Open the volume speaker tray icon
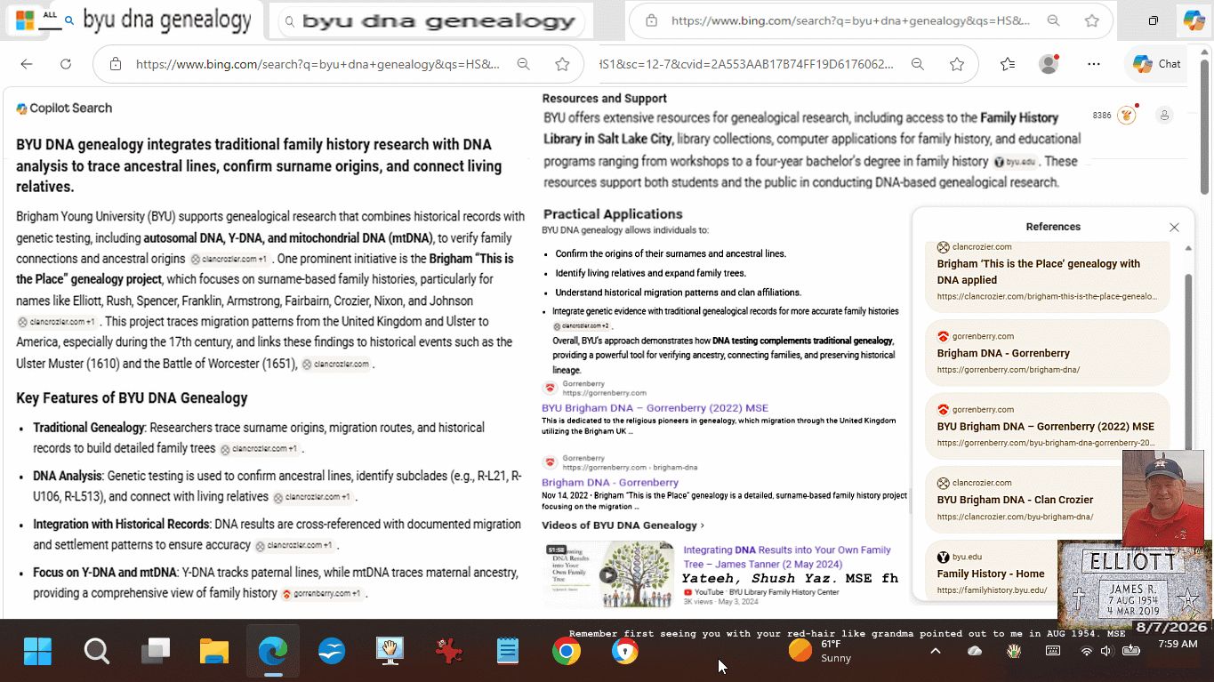 pyautogui.click(x=1106, y=652)
